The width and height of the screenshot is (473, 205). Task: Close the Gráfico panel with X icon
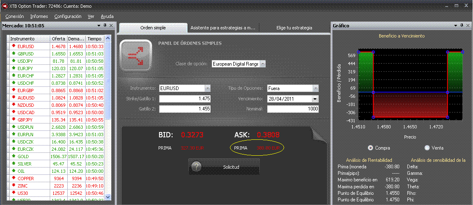coord(468,26)
